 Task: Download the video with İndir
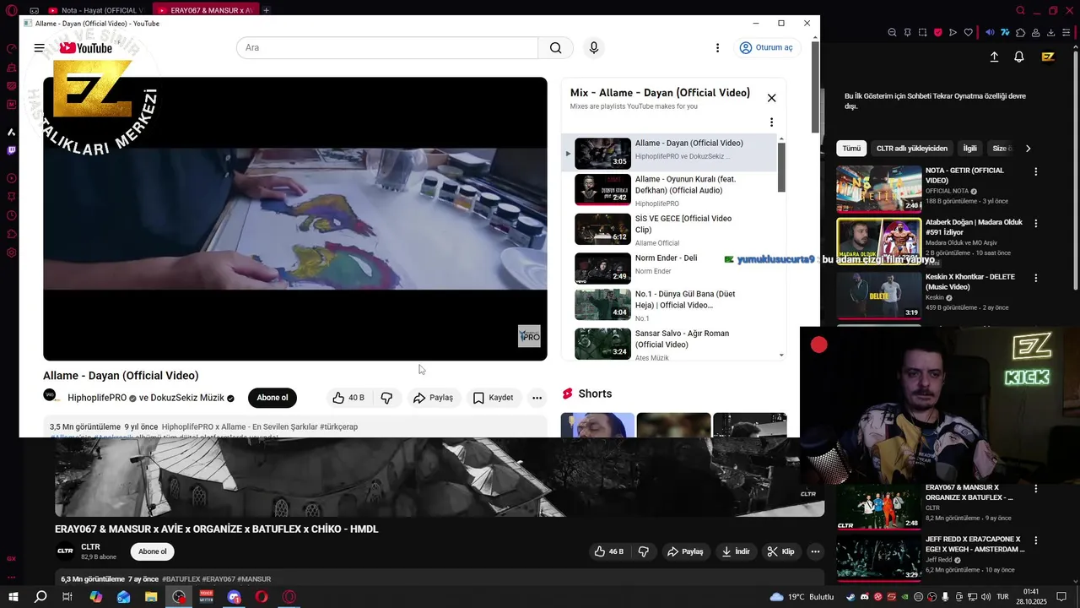735,551
